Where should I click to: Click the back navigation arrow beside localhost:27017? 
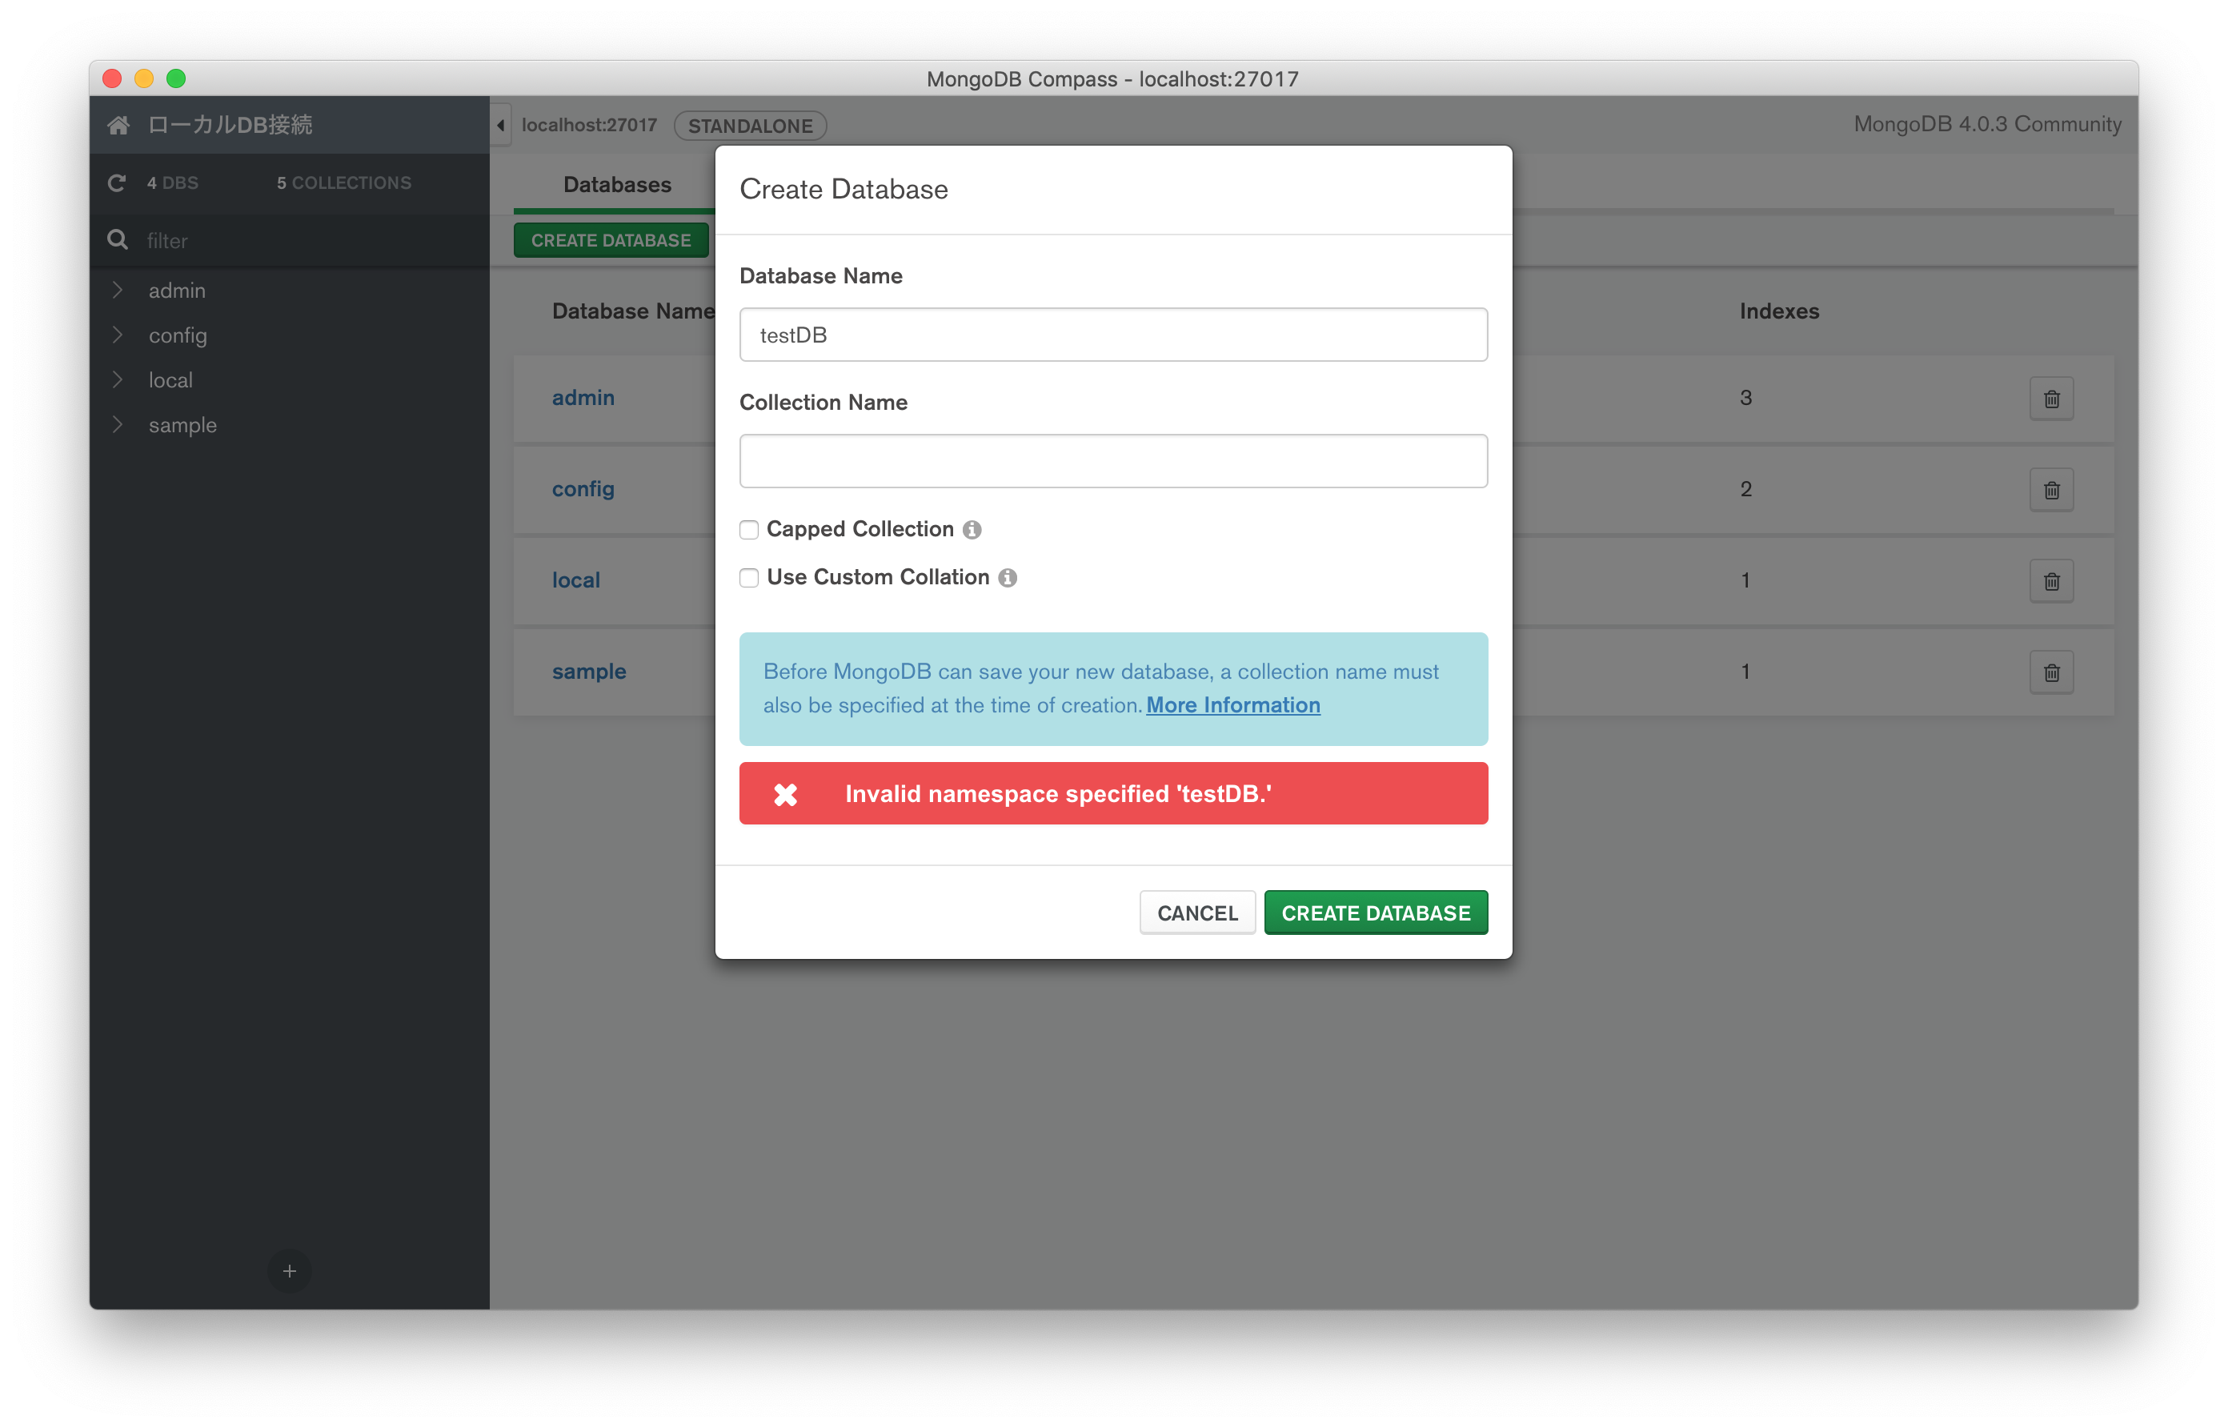tap(499, 125)
